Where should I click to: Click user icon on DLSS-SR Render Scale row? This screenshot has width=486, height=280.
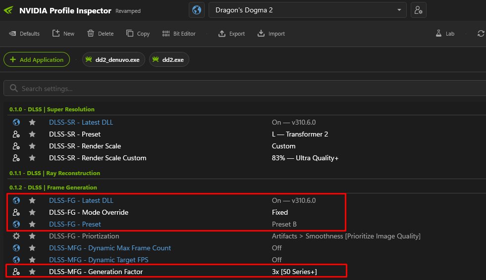(16, 146)
